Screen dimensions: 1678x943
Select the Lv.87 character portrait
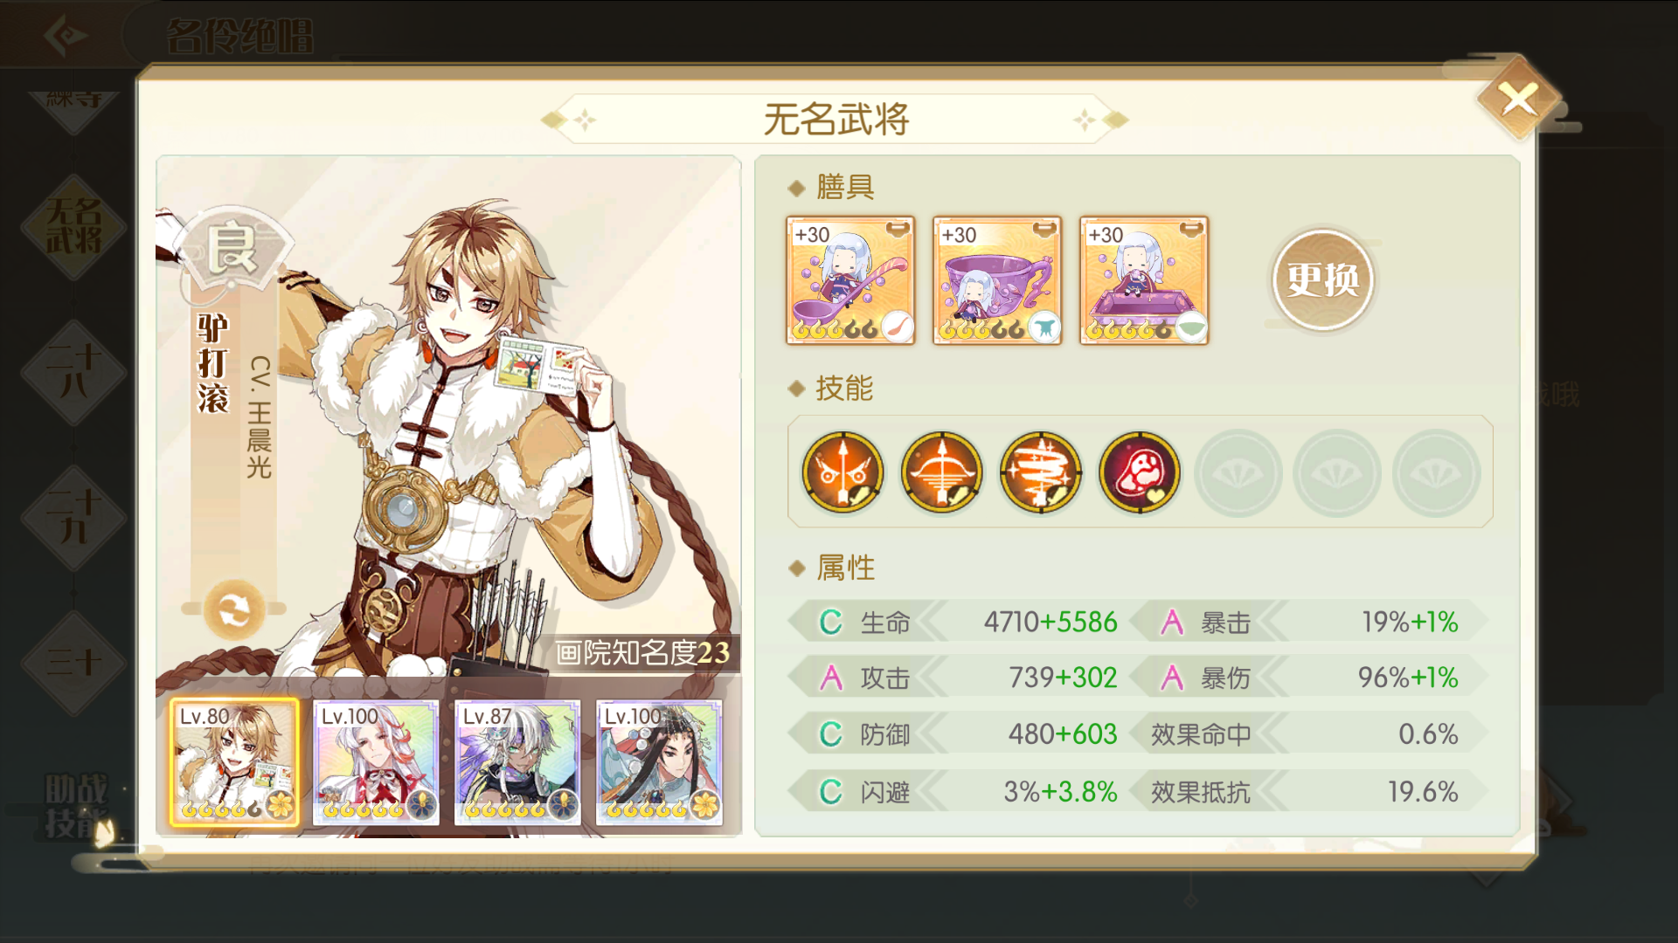517,762
